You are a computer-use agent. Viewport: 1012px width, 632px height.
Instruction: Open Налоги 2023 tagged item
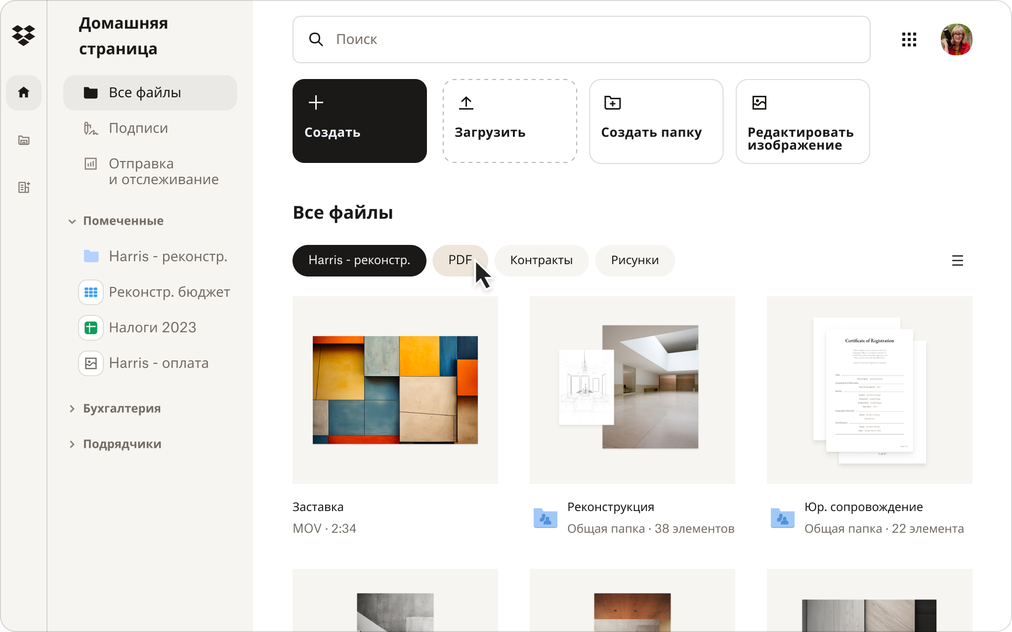pos(138,328)
